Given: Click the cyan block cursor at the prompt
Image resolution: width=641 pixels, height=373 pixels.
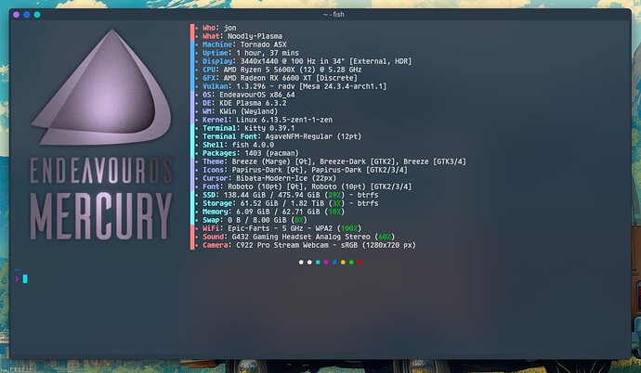Looking at the screenshot, I should 25,278.
